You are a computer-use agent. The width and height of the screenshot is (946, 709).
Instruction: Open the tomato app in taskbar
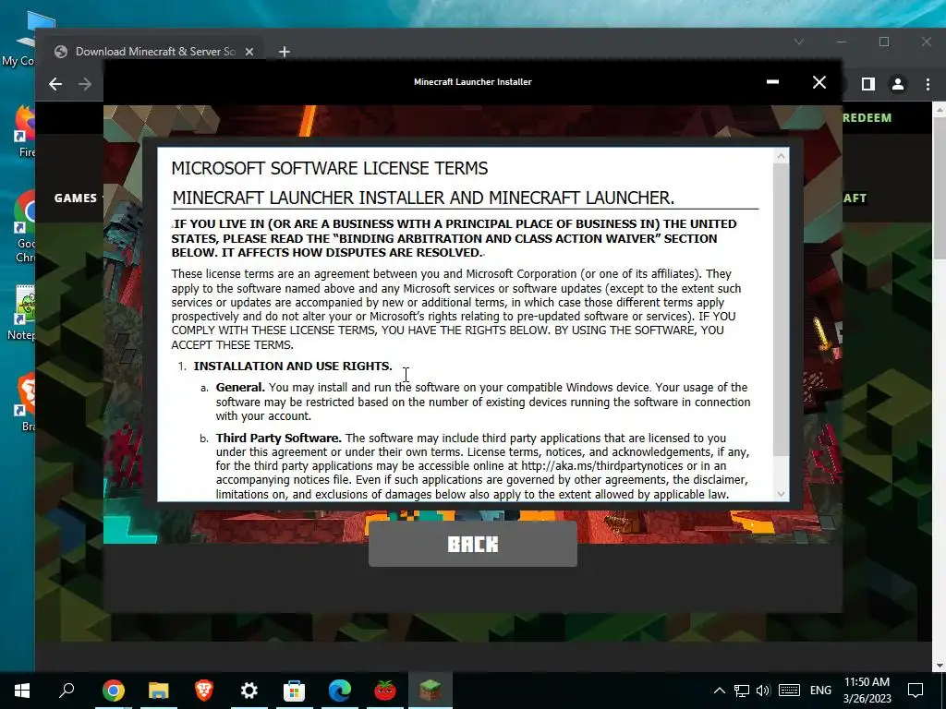(385, 691)
